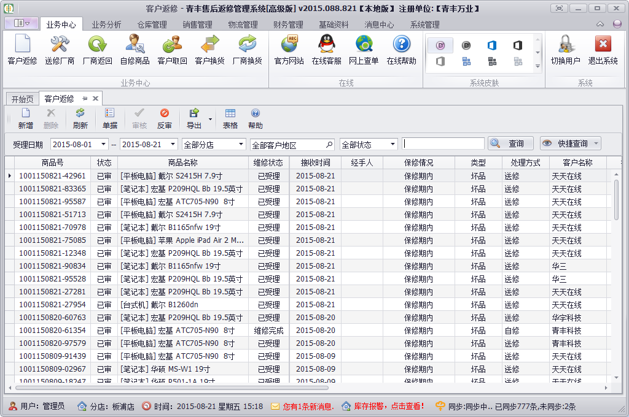Open 快捷查询 dropdown button
This screenshot has height=417, width=629.
pyautogui.click(x=571, y=143)
